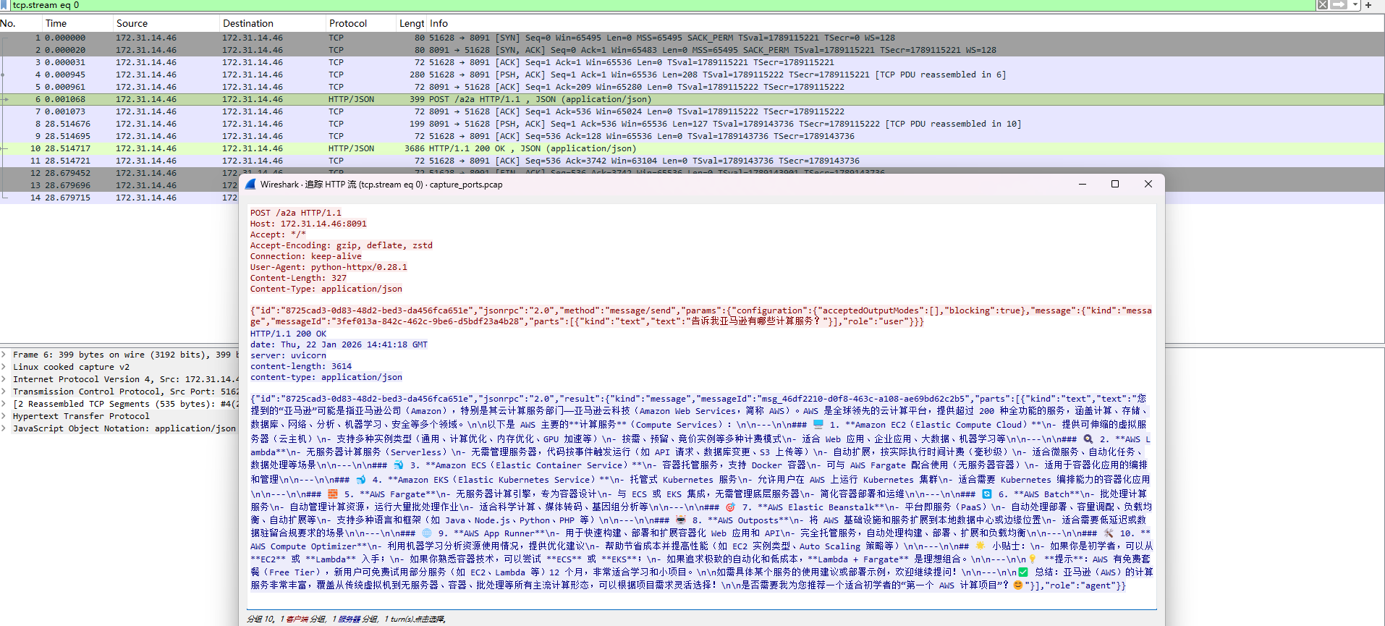This screenshot has width=1385, height=626.
Task: Maximize the Follow HTTP Stream dialog
Action: (x=1115, y=185)
